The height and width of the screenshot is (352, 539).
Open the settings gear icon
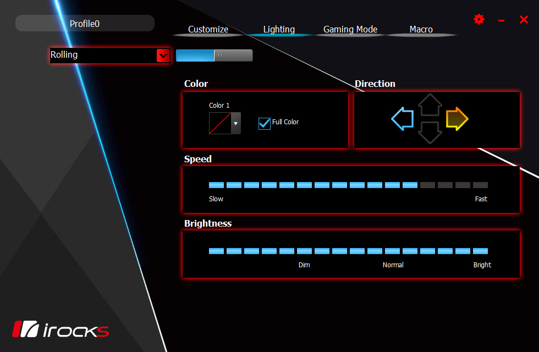(479, 19)
